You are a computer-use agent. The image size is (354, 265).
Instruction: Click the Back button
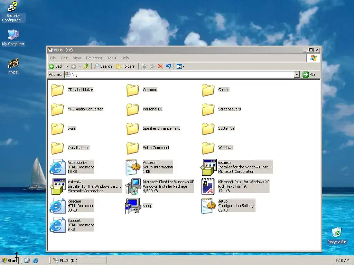(56, 66)
